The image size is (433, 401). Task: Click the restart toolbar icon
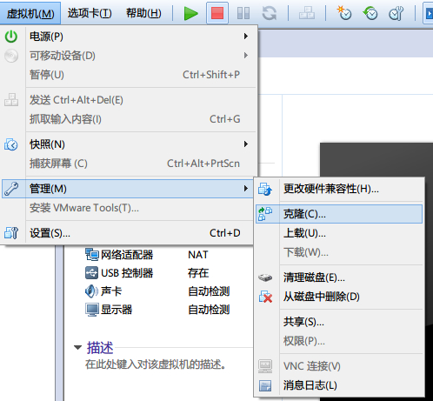pos(270,13)
